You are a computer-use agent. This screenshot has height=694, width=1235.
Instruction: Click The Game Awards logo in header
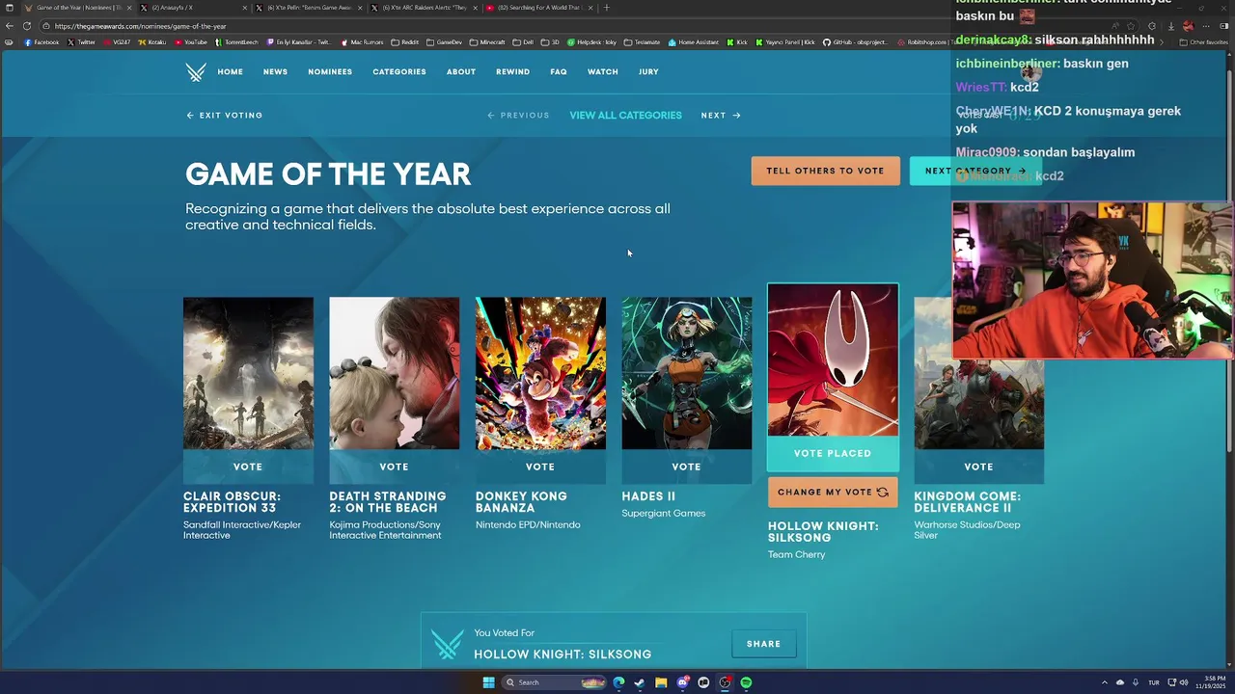(x=196, y=72)
